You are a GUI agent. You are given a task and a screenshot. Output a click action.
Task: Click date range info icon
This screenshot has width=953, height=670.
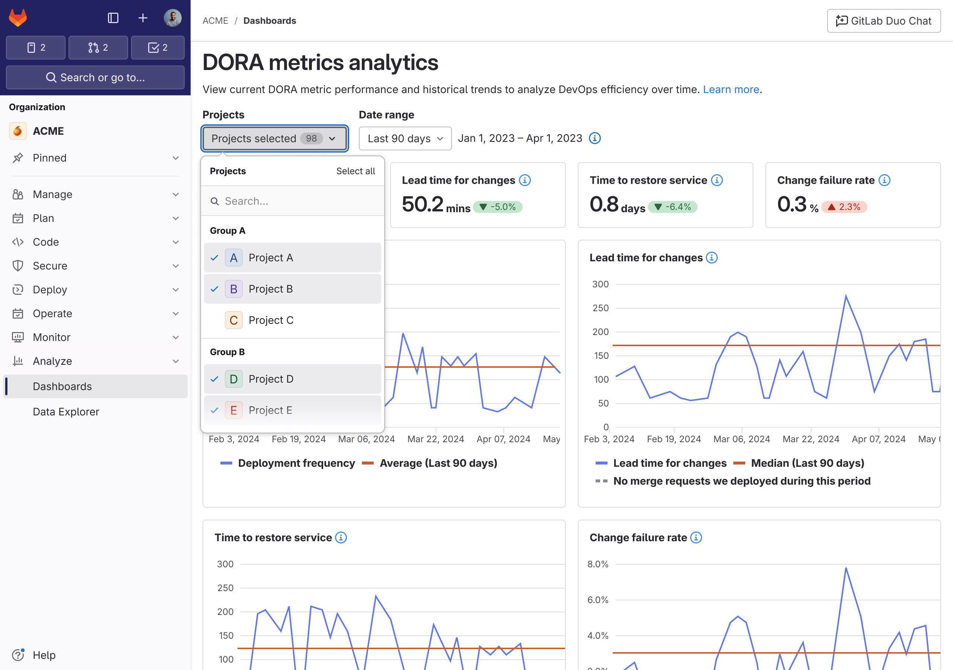point(595,138)
